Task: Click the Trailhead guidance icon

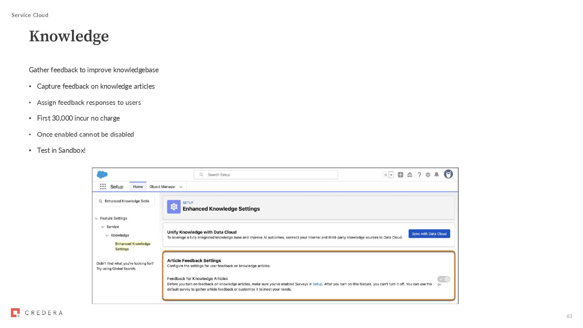Action: [x=410, y=175]
